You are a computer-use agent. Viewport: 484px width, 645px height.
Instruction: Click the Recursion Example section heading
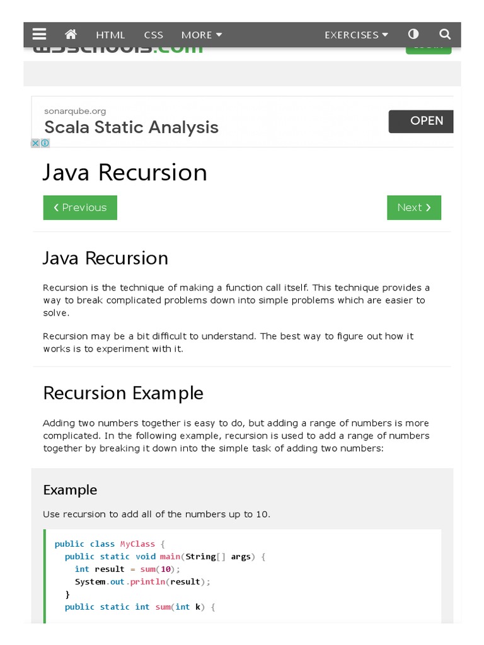[123, 393]
